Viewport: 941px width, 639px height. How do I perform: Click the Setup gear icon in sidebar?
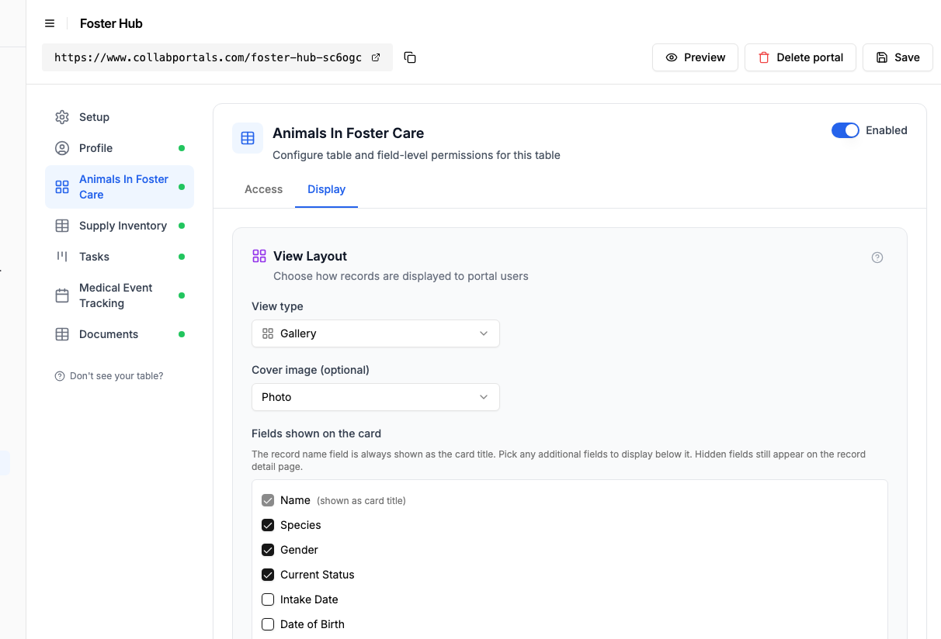pos(62,117)
